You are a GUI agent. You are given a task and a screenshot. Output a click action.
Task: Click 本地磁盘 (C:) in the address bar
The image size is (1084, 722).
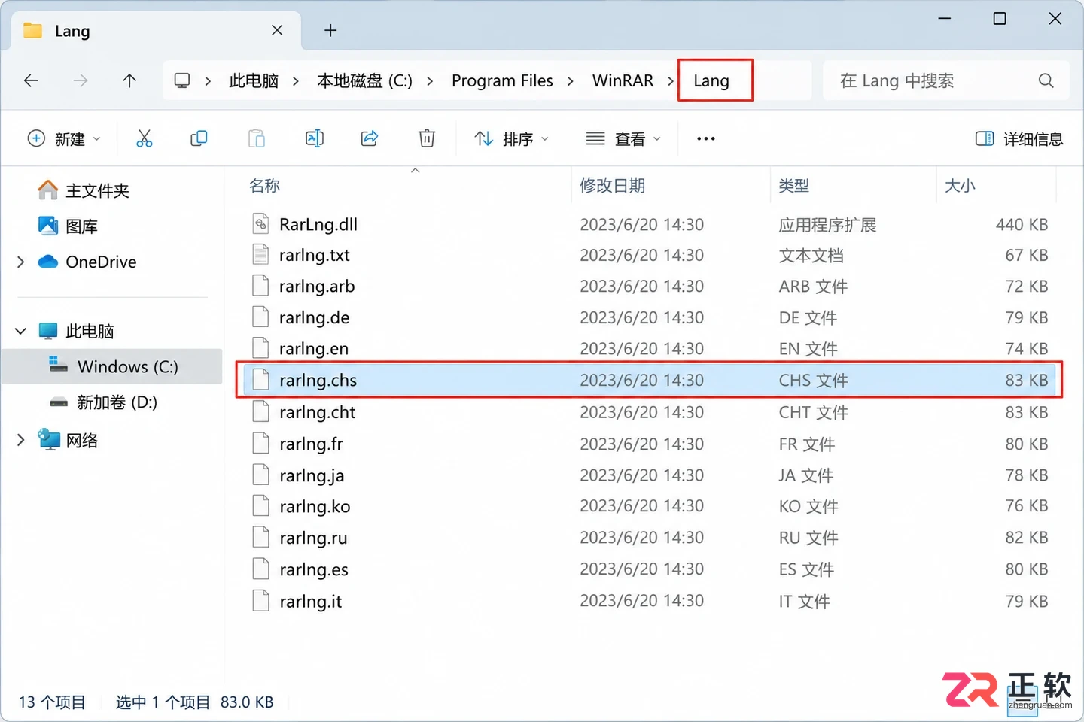(x=364, y=80)
